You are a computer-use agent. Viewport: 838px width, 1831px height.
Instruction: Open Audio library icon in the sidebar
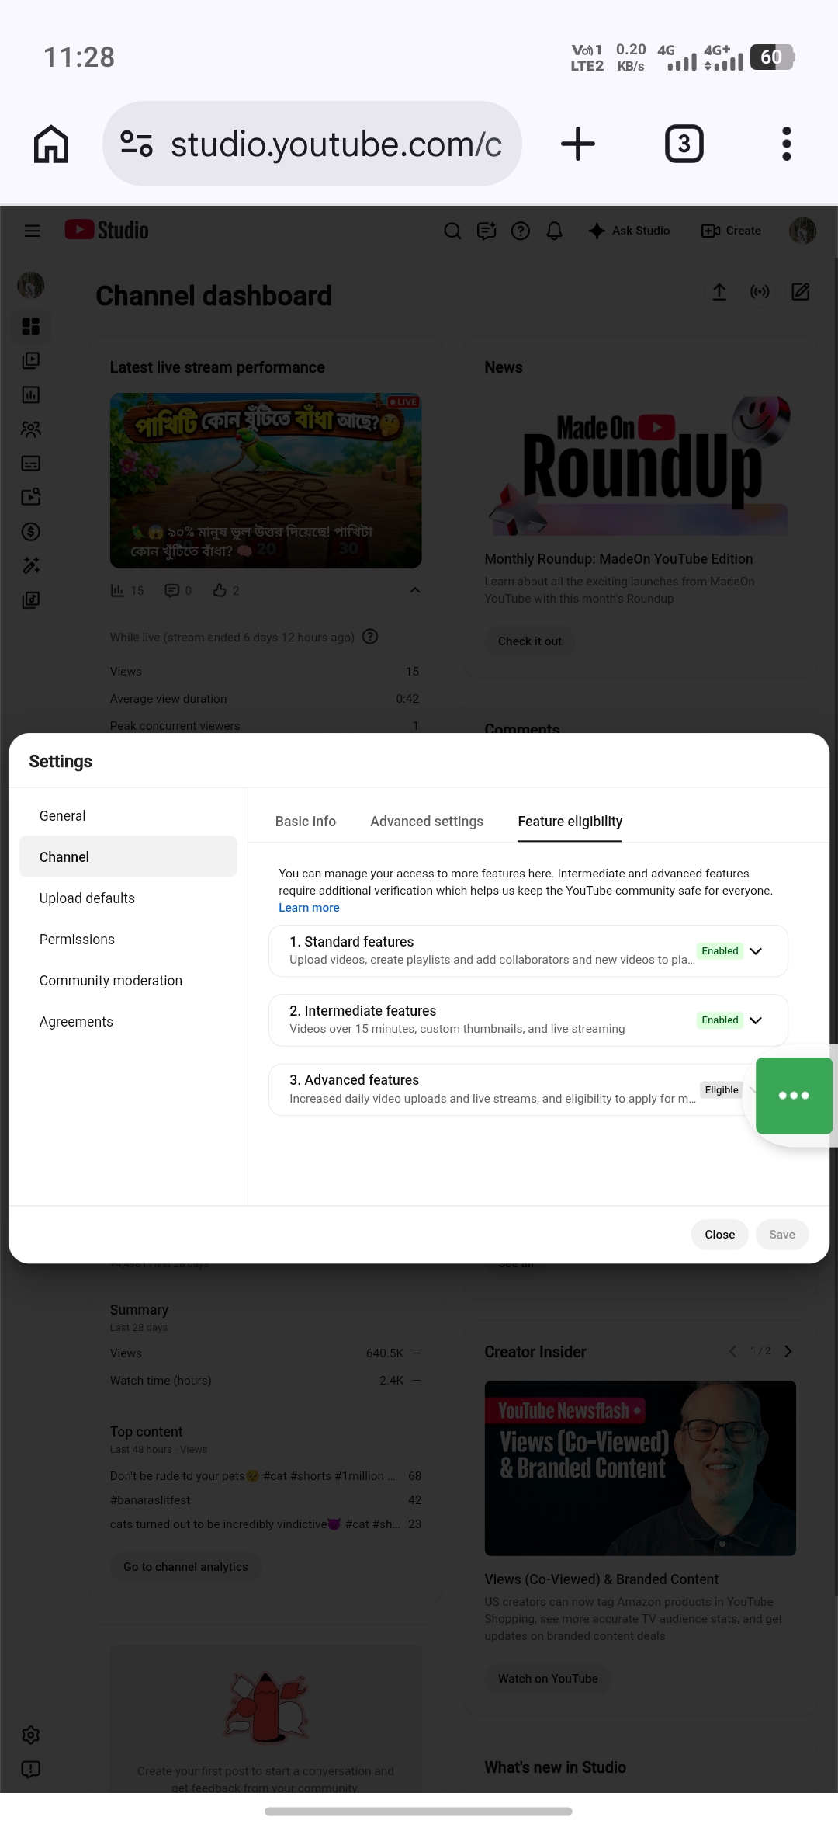coord(31,599)
